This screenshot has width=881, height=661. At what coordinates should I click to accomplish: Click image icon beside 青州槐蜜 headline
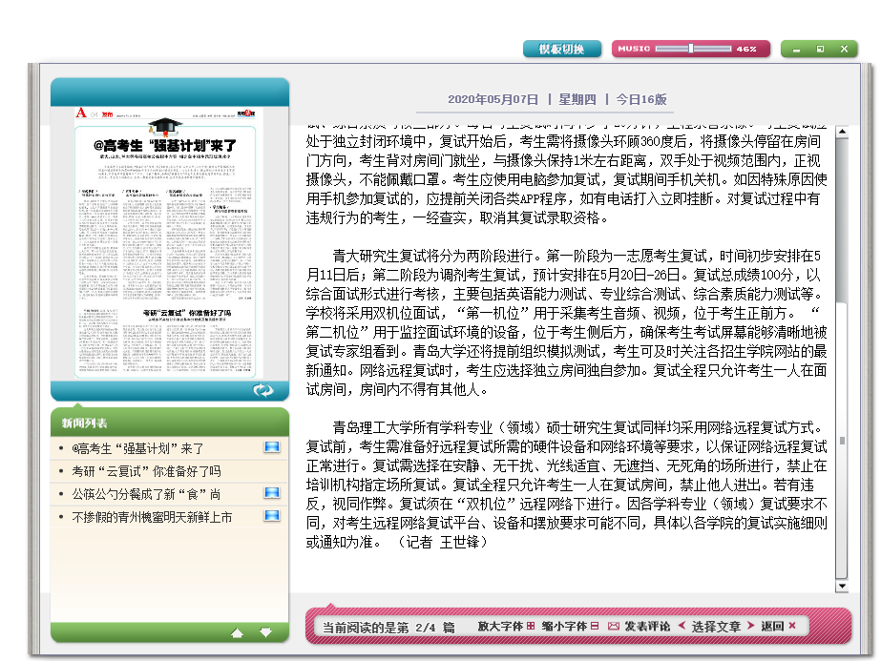tap(271, 516)
